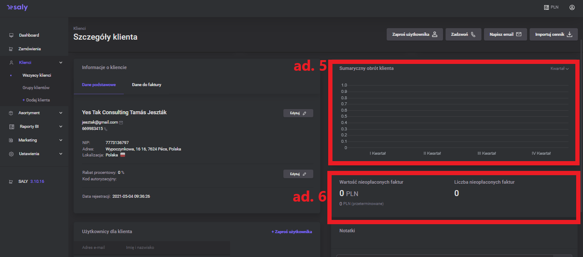This screenshot has height=257, width=583.
Task: Expand the Marketing sidebar menu
Action: click(x=61, y=140)
